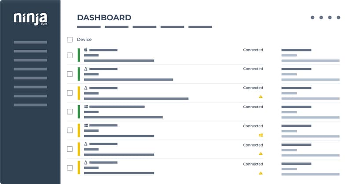Click the warning triangle in the sixth device row

click(x=260, y=154)
